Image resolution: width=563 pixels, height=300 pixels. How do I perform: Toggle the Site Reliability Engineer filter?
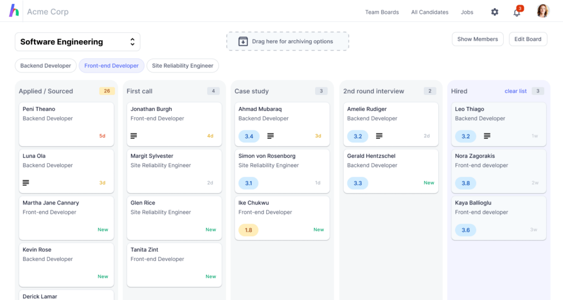pos(183,65)
